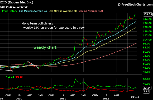Click the 2012 year label on time axis
The image size is (153, 100).
(x=106, y=99)
